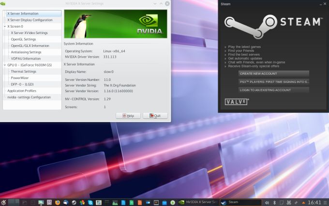Select DFP-0 - (LGD) display item
The image size is (329, 206).
[22, 84]
